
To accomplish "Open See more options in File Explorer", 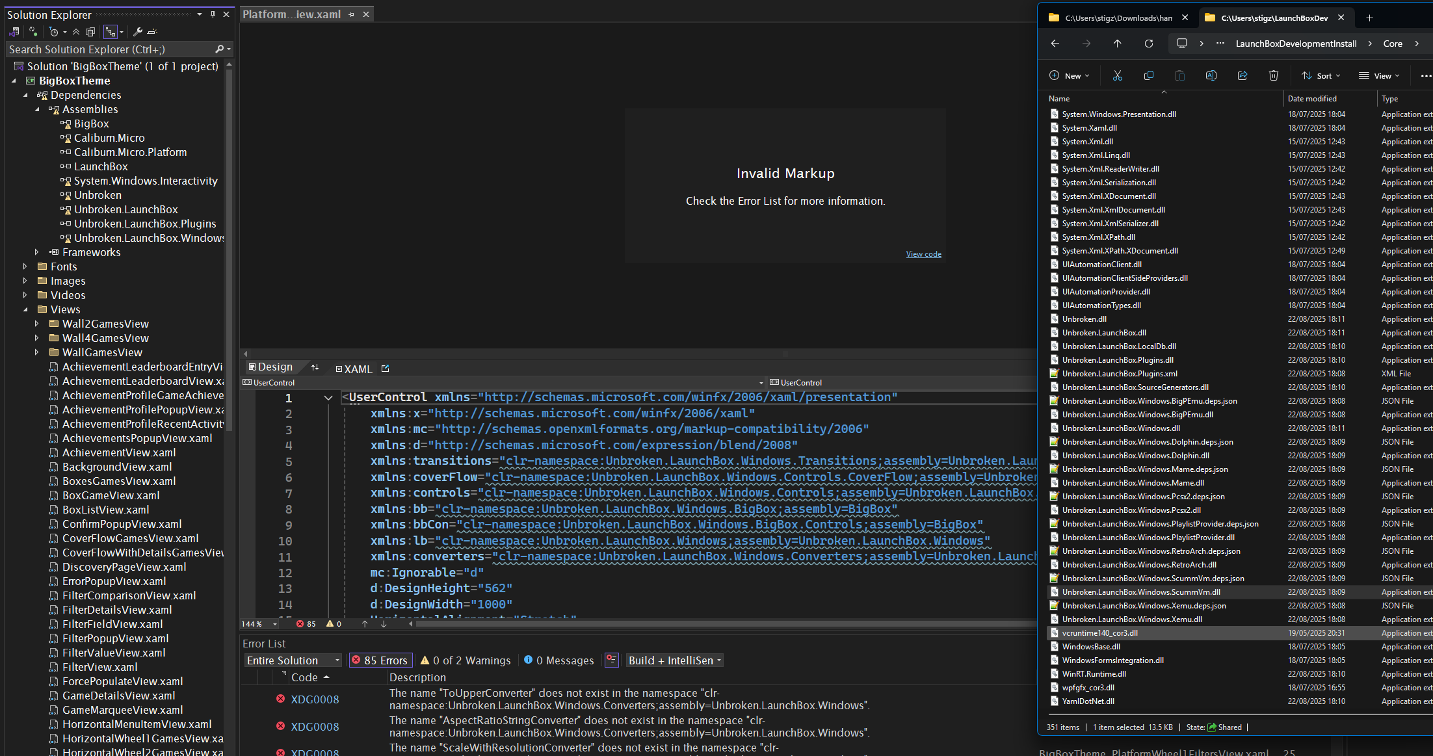I will tap(1425, 75).
